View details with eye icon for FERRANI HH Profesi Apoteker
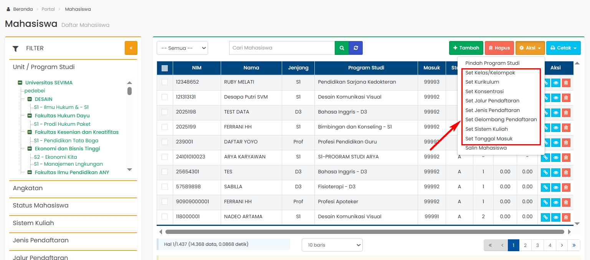 click(x=555, y=202)
